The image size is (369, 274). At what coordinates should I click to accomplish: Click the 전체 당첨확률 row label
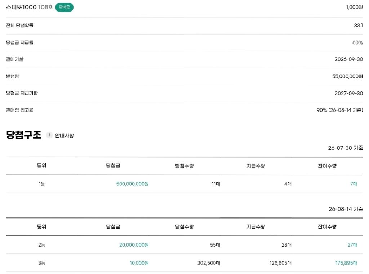[x=20, y=26]
